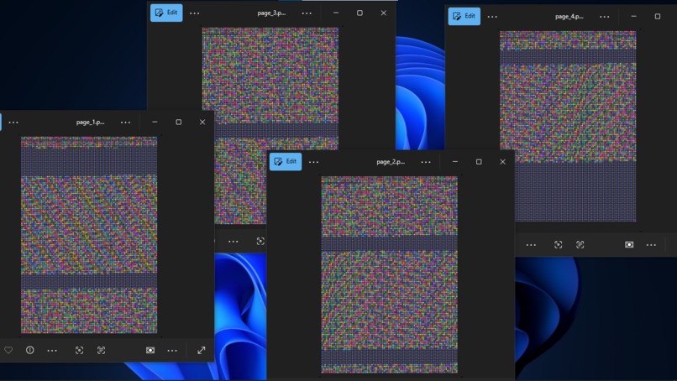Screen dimensions: 677x381
Task: Click Edit button in page_4 window
Action: pyautogui.click(x=464, y=17)
